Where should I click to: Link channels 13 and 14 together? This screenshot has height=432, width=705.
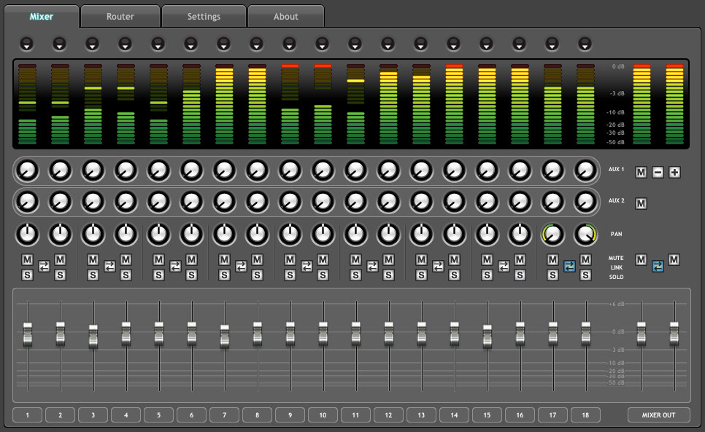438,267
